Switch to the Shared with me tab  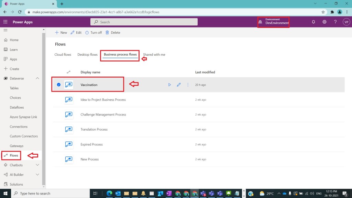(x=154, y=55)
